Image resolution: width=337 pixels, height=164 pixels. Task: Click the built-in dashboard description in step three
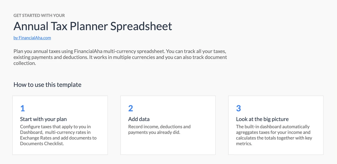[274, 135]
